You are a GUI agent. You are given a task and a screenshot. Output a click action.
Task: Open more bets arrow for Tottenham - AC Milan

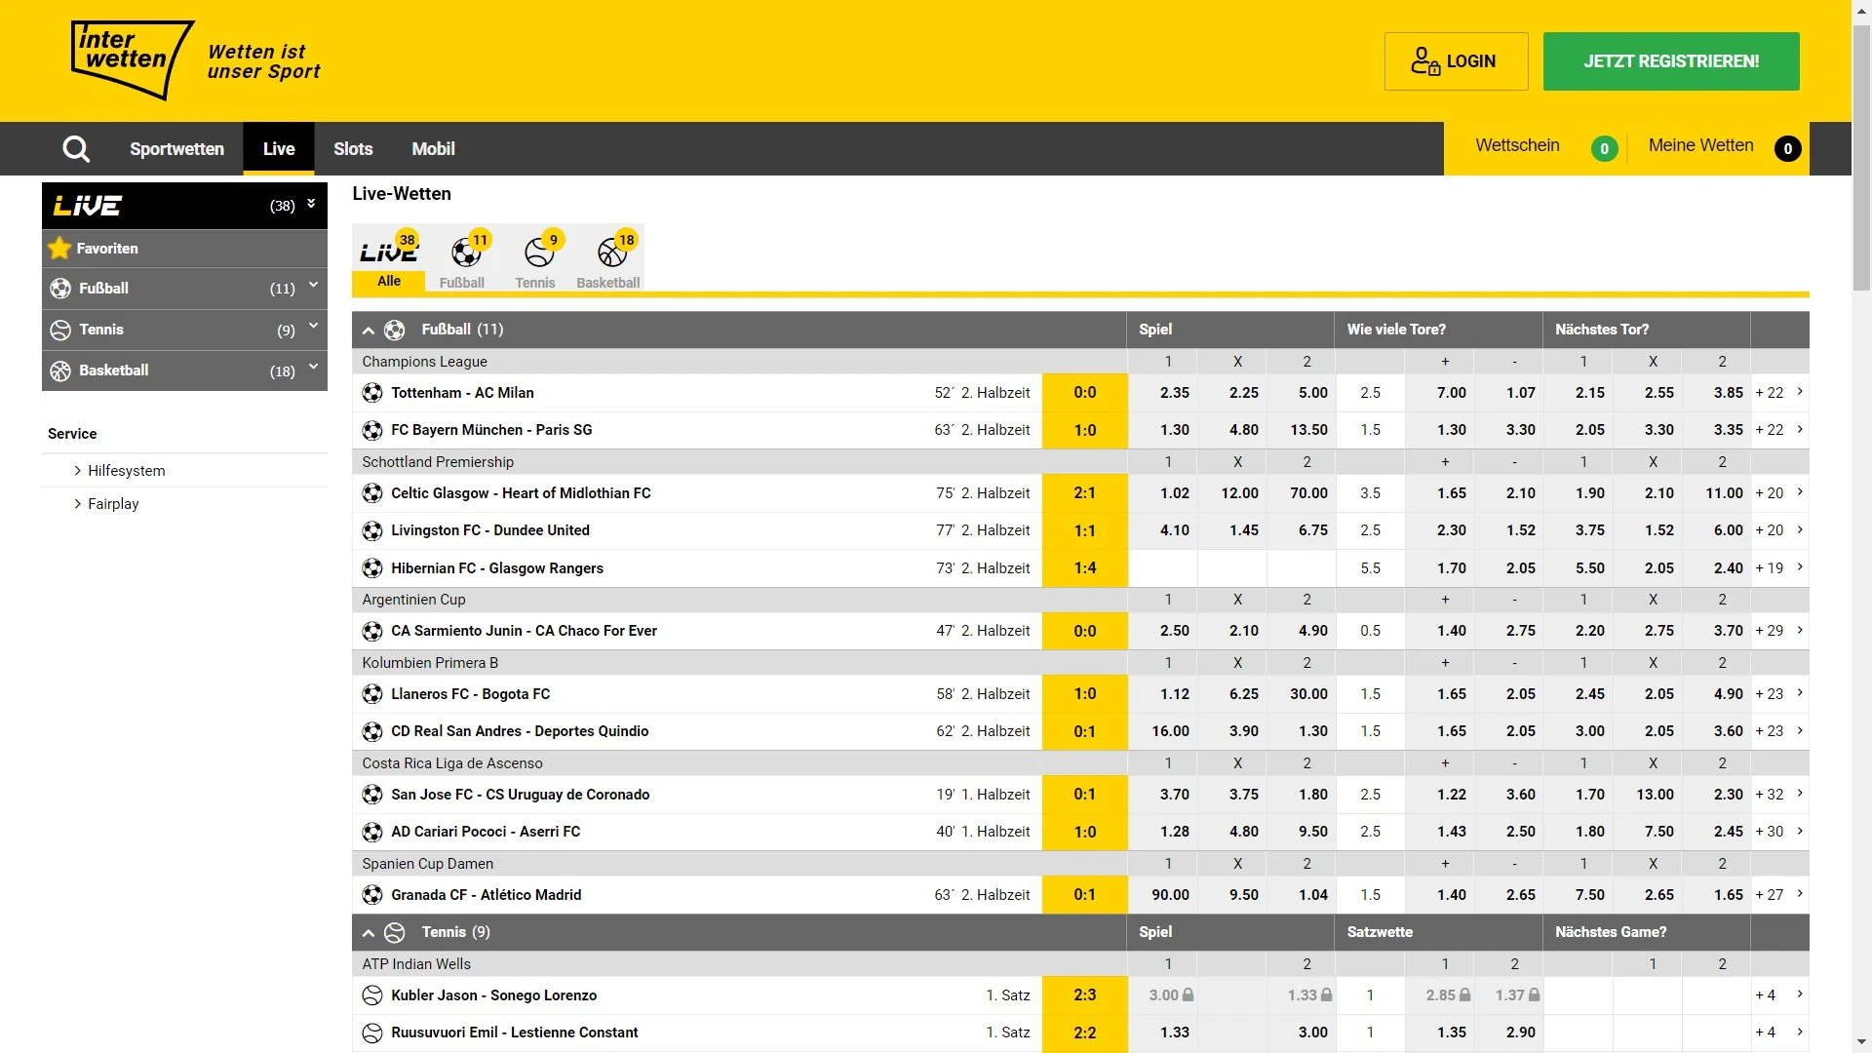click(x=1800, y=392)
